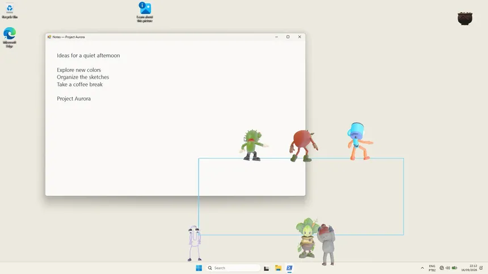Launch Microsoft Edge from the desktop
Screen dimensions: 488x274
coord(10,37)
